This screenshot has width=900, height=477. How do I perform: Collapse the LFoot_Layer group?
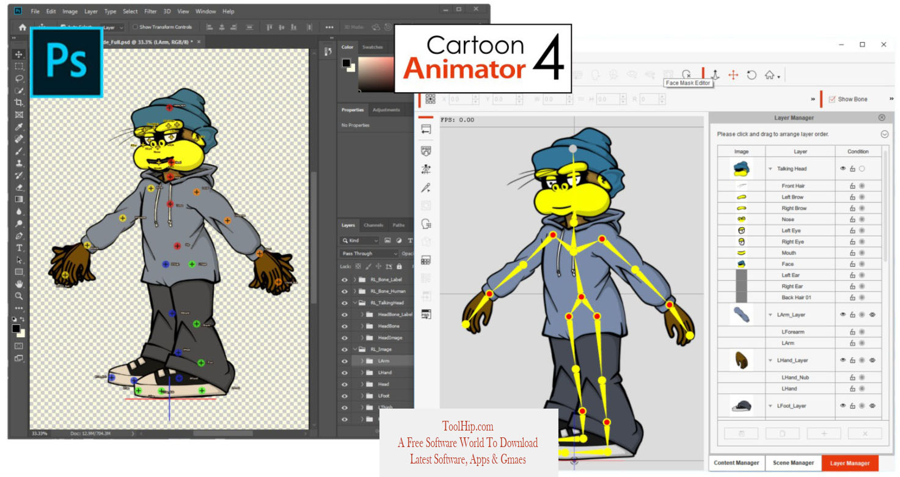770,406
